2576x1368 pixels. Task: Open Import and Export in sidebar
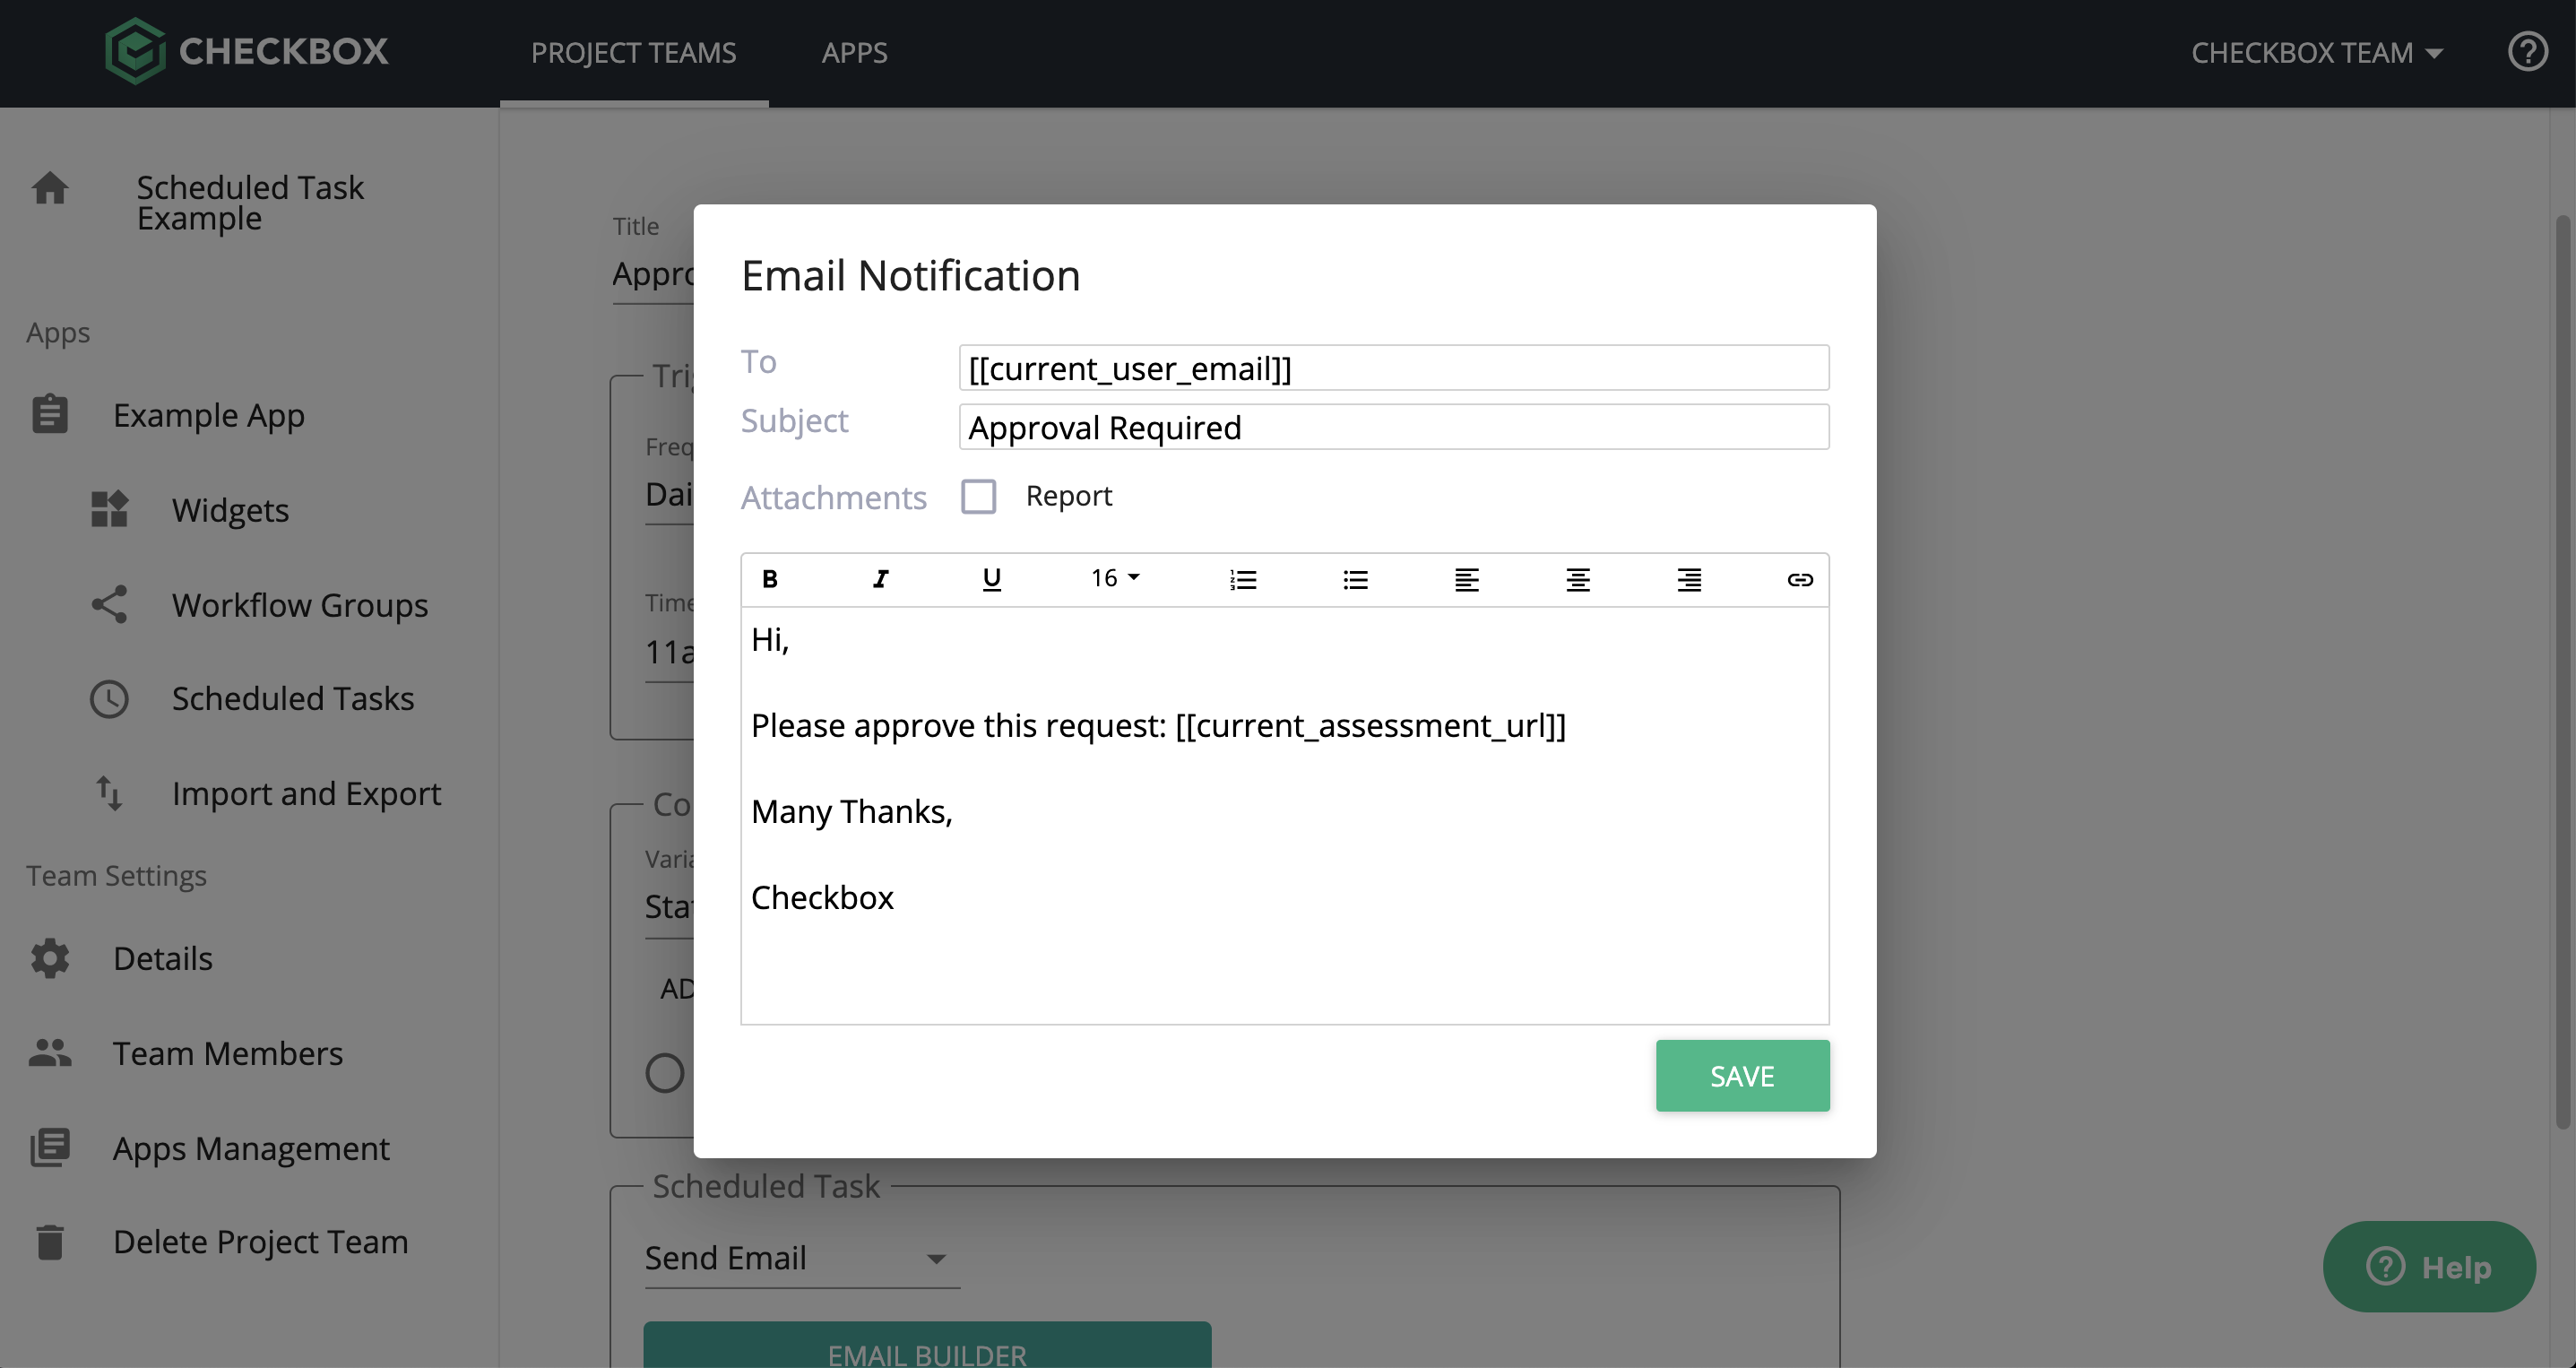[306, 793]
